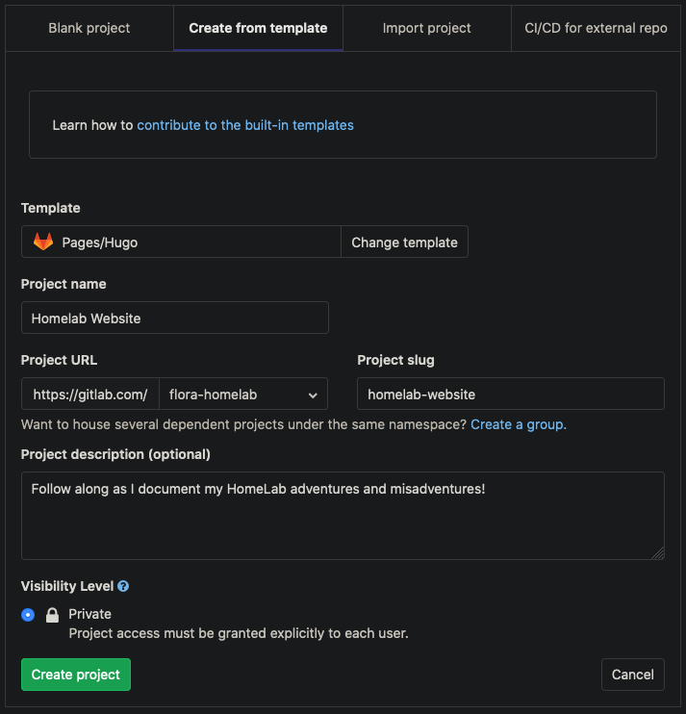Screen dimensions: 686x714
Task: Click the https://gitlab.com/ URL prefix
Action: coord(90,395)
